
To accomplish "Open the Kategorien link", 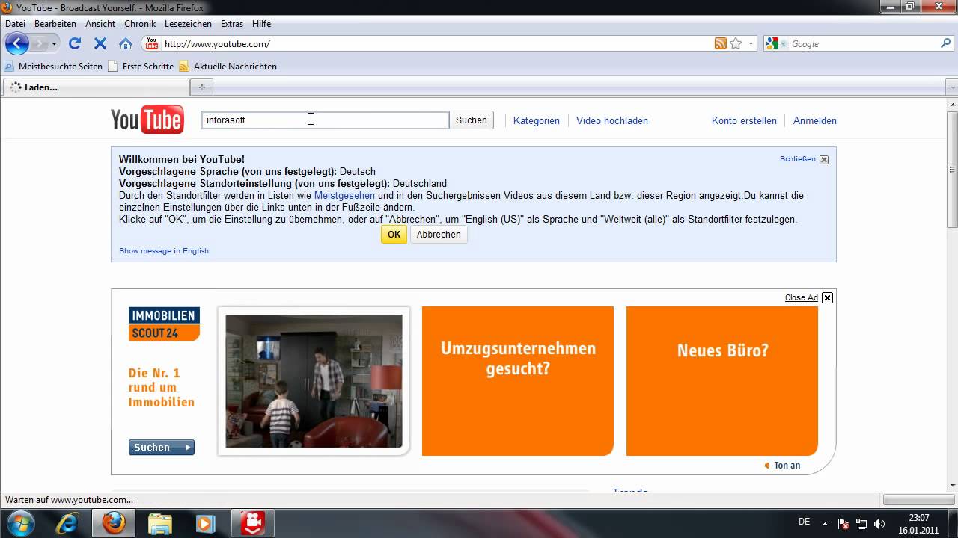I will (x=537, y=120).
